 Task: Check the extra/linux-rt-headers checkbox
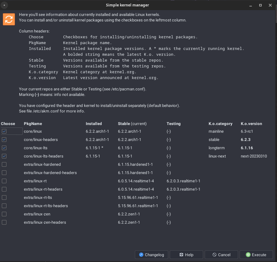click(x=4, y=189)
